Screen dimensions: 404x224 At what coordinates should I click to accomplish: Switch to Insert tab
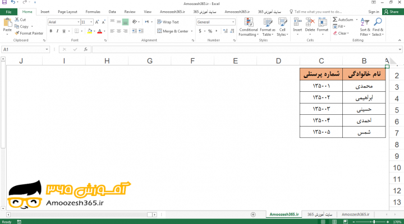coord(45,12)
